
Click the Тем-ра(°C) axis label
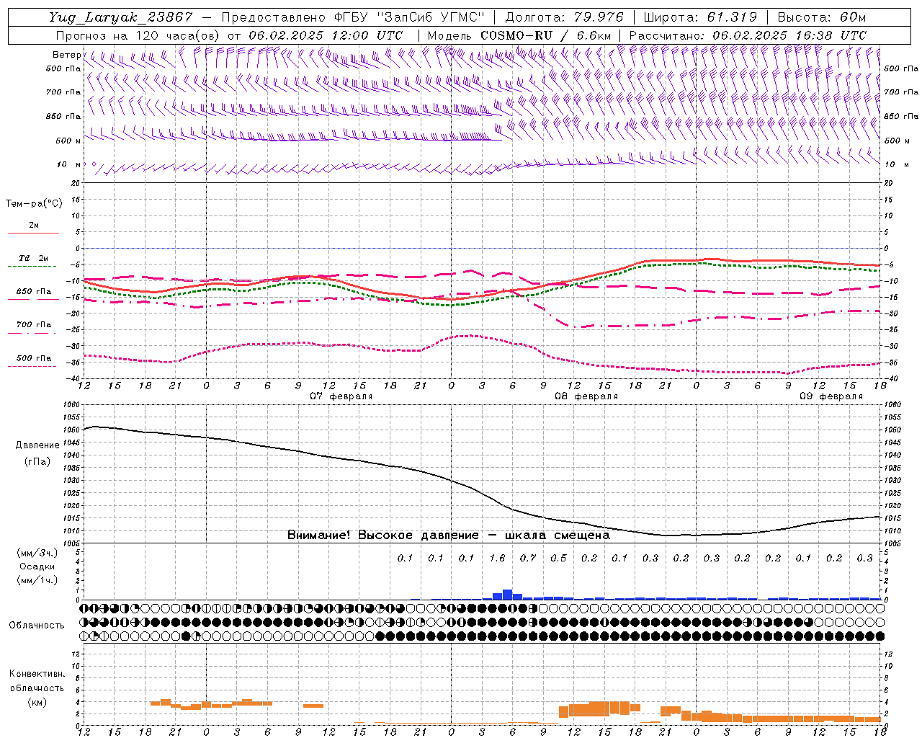coord(34,204)
